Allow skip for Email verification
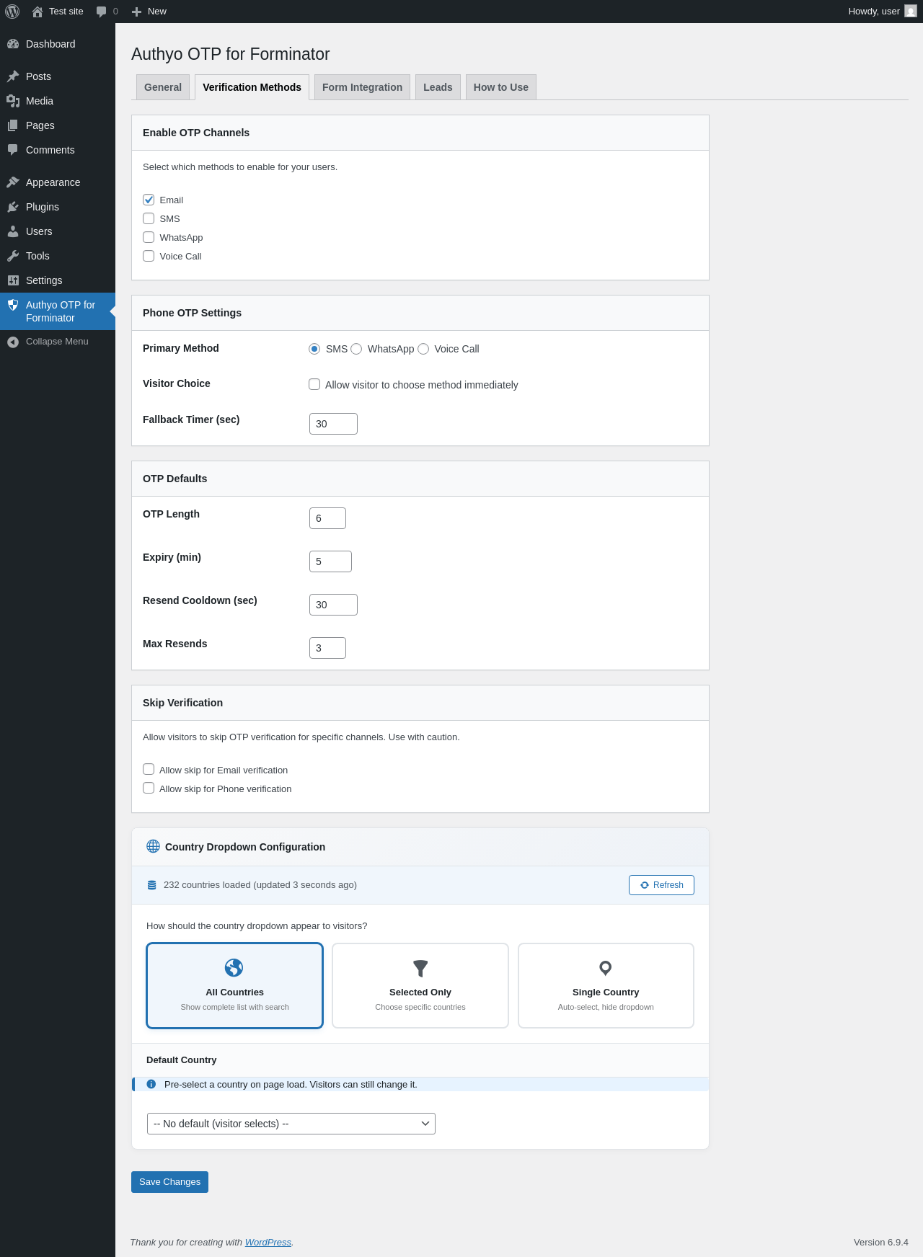Viewport: 923px width, 1257px height. tap(149, 769)
